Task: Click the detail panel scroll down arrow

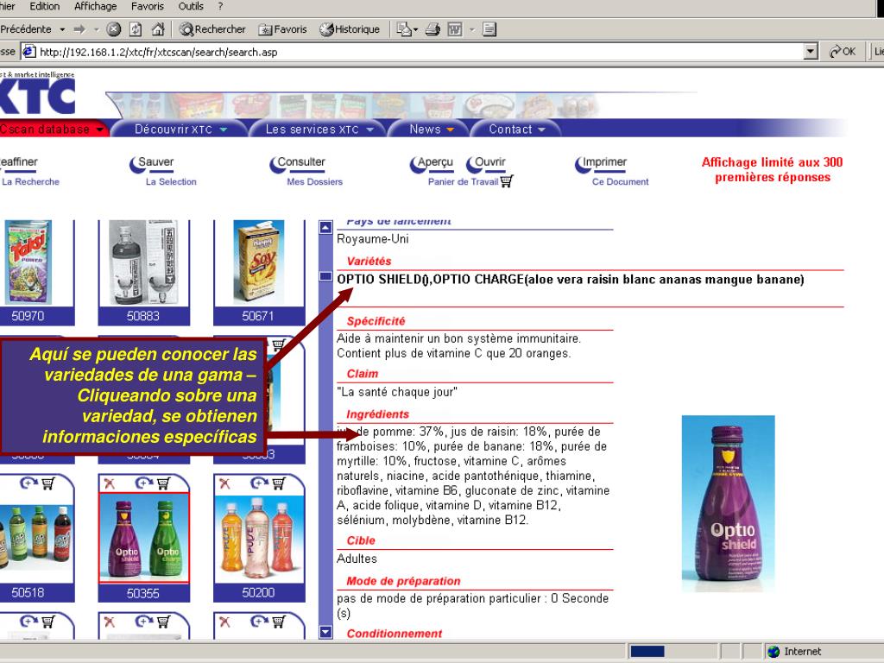Action: [325, 632]
